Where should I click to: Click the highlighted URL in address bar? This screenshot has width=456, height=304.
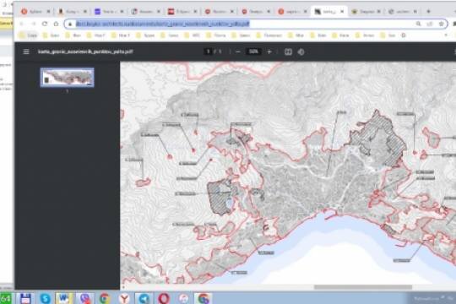click(x=163, y=24)
